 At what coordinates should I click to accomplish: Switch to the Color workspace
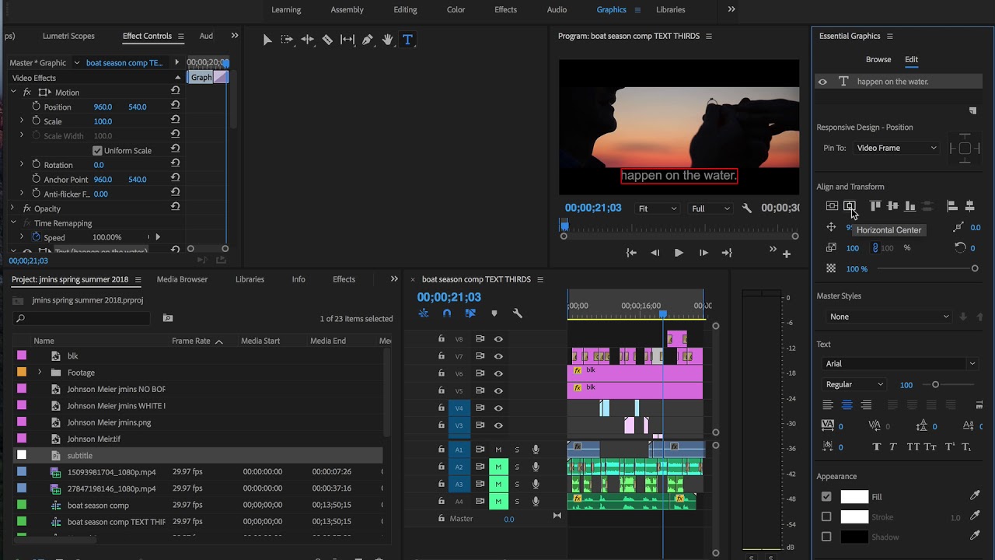456,9
